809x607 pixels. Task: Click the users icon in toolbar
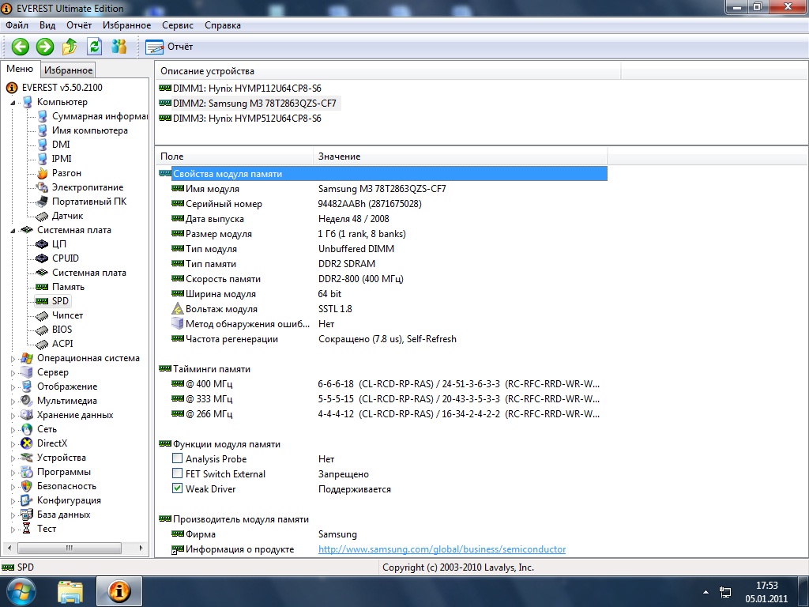tap(119, 47)
